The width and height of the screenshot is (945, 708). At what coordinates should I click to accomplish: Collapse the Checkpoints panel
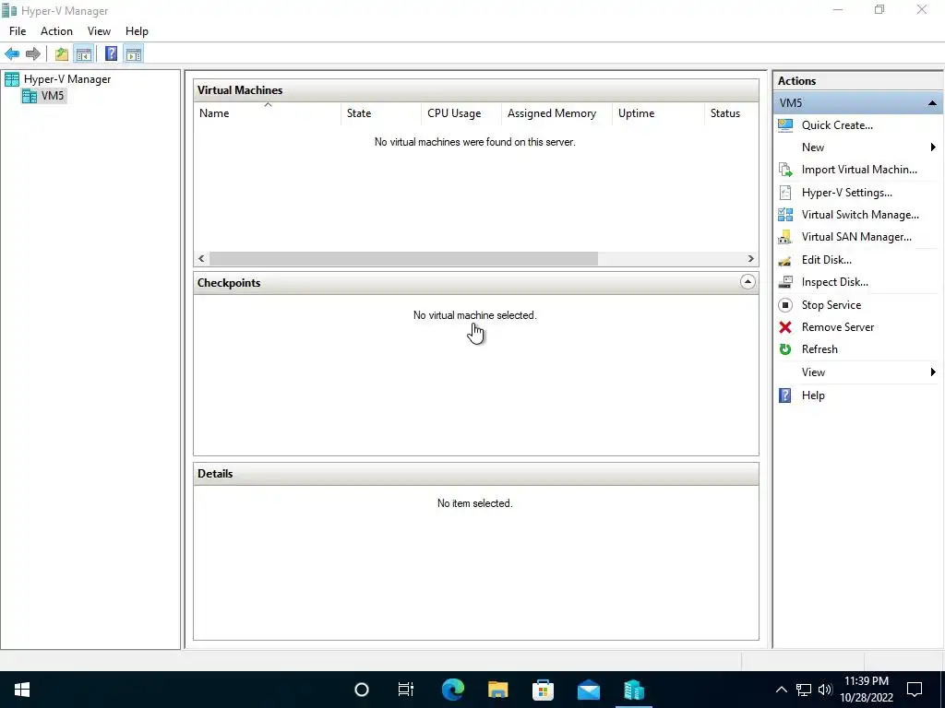point(748,282)
